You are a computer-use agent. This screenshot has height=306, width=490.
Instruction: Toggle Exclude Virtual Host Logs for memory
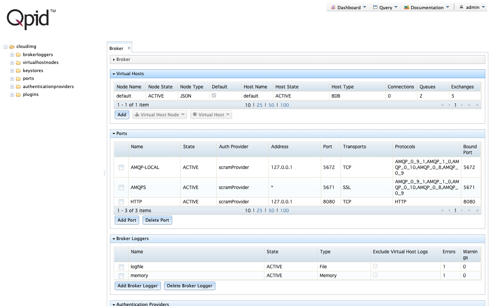coord(375,275)
